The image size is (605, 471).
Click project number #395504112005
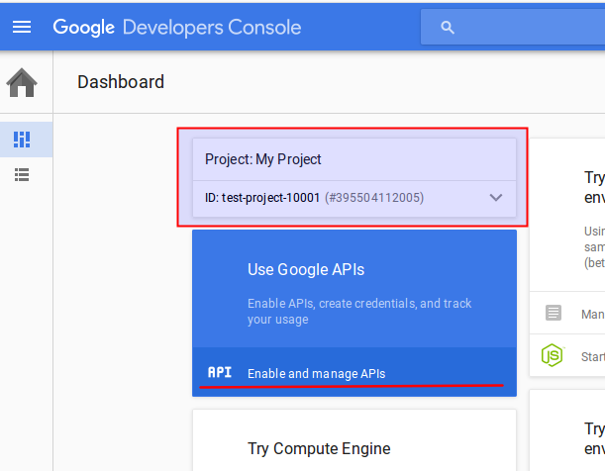pyautogui.click(x=374, y=198)
